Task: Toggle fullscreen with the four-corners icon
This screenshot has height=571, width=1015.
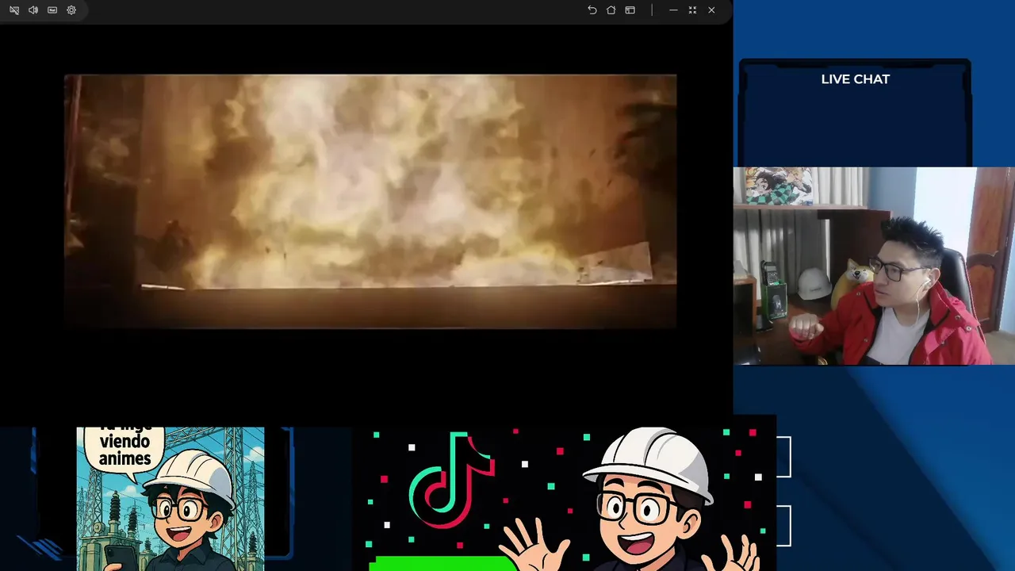Action: 692,10
